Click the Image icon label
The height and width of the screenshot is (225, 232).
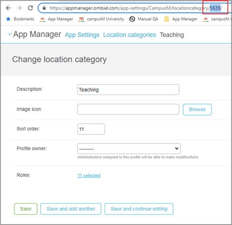[x=29, y=109]
